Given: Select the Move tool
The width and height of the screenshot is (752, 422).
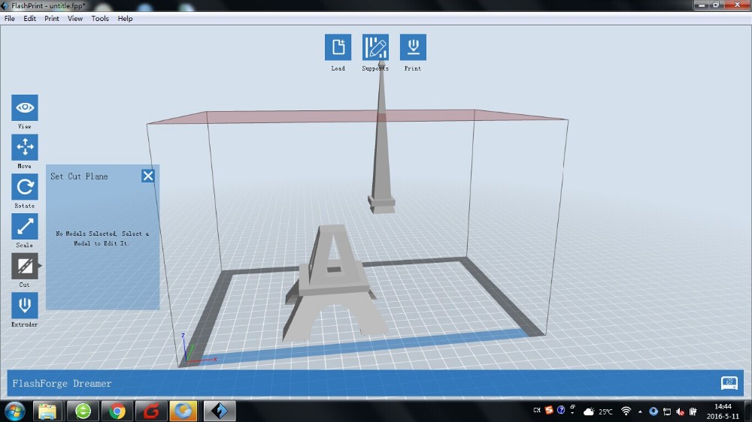Looking at the screenshot, I should point(25,147).
